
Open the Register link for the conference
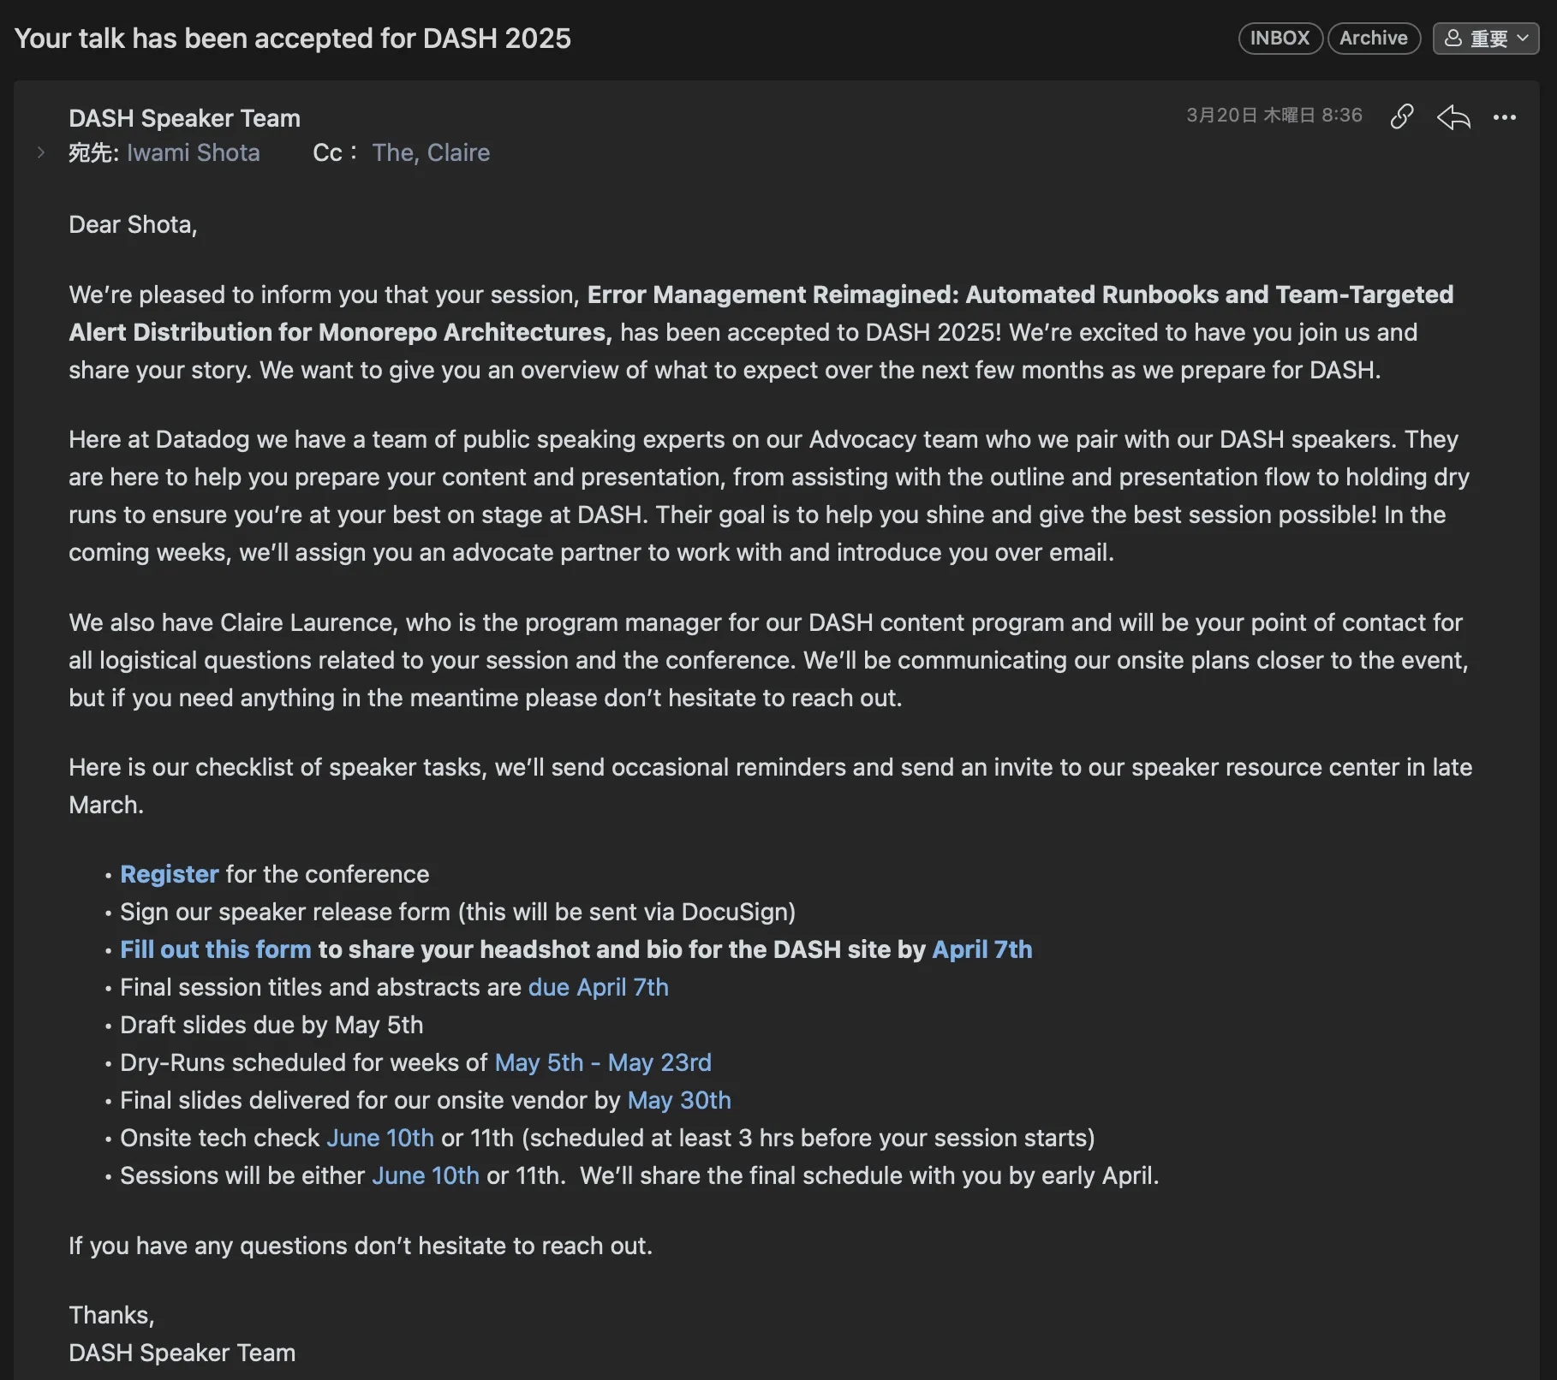pos(170,874)
